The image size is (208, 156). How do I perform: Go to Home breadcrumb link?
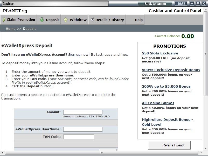point(11,29)
